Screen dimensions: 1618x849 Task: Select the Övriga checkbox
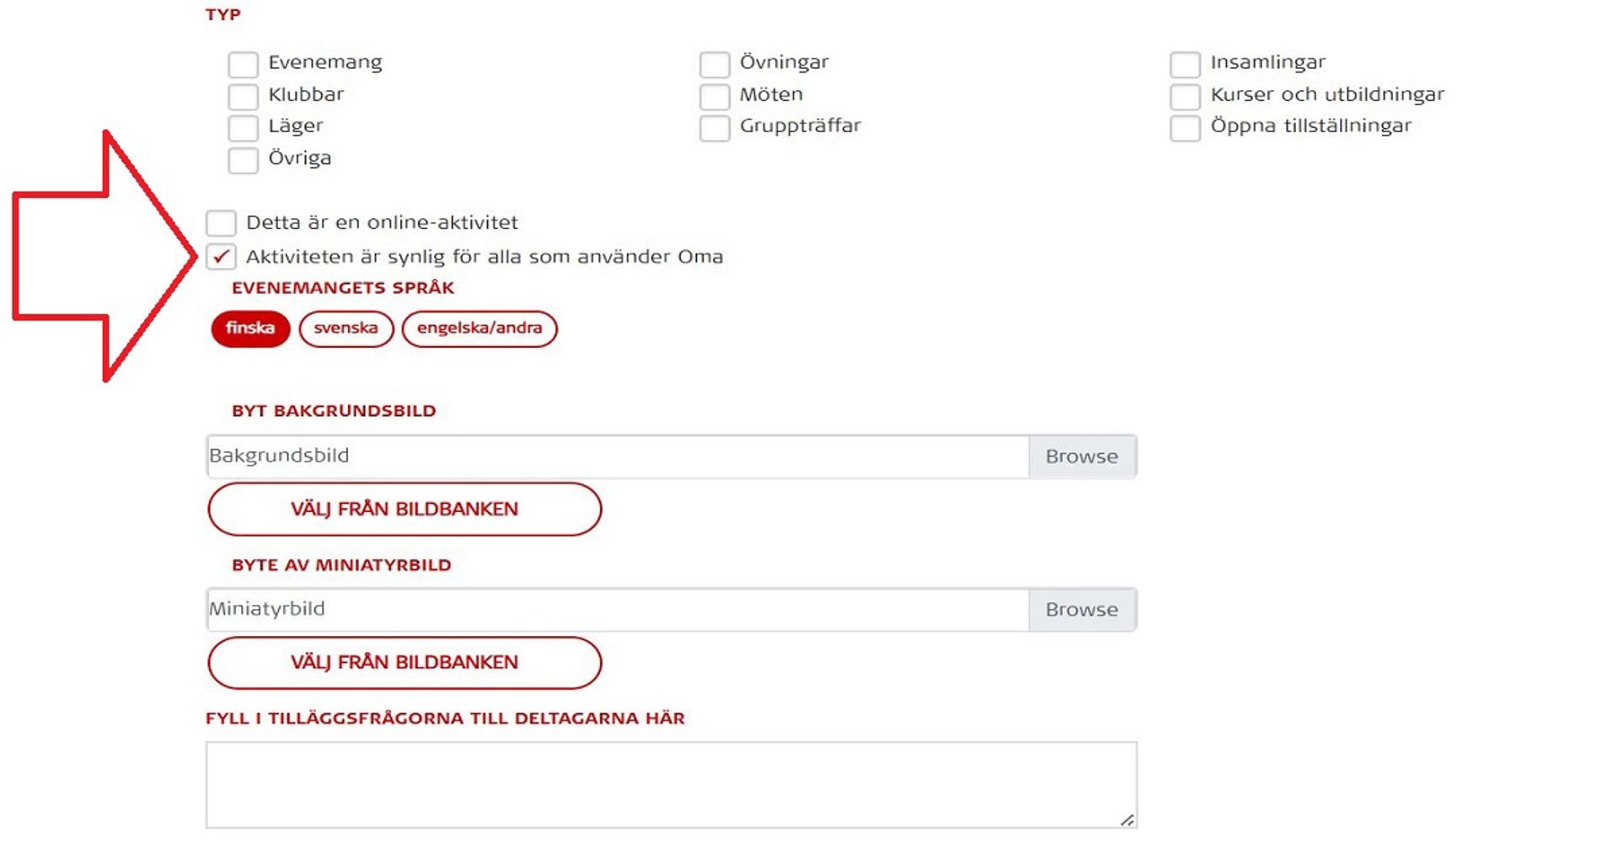tap(243, 160)
